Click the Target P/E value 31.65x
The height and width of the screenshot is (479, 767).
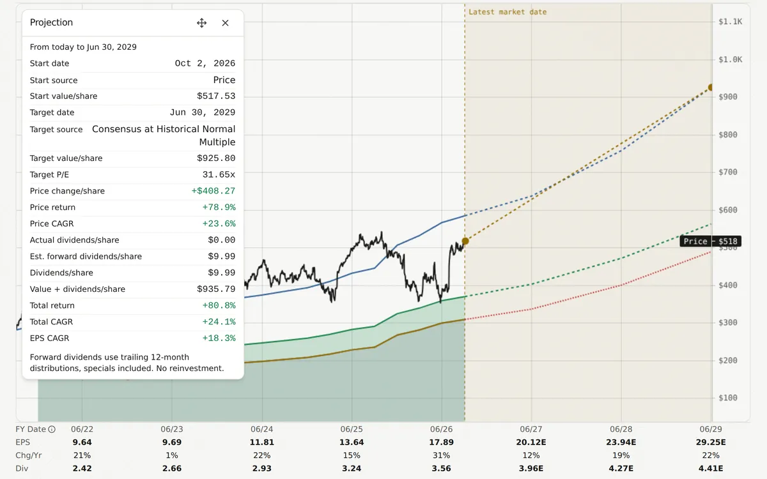(x=219, y=174)
